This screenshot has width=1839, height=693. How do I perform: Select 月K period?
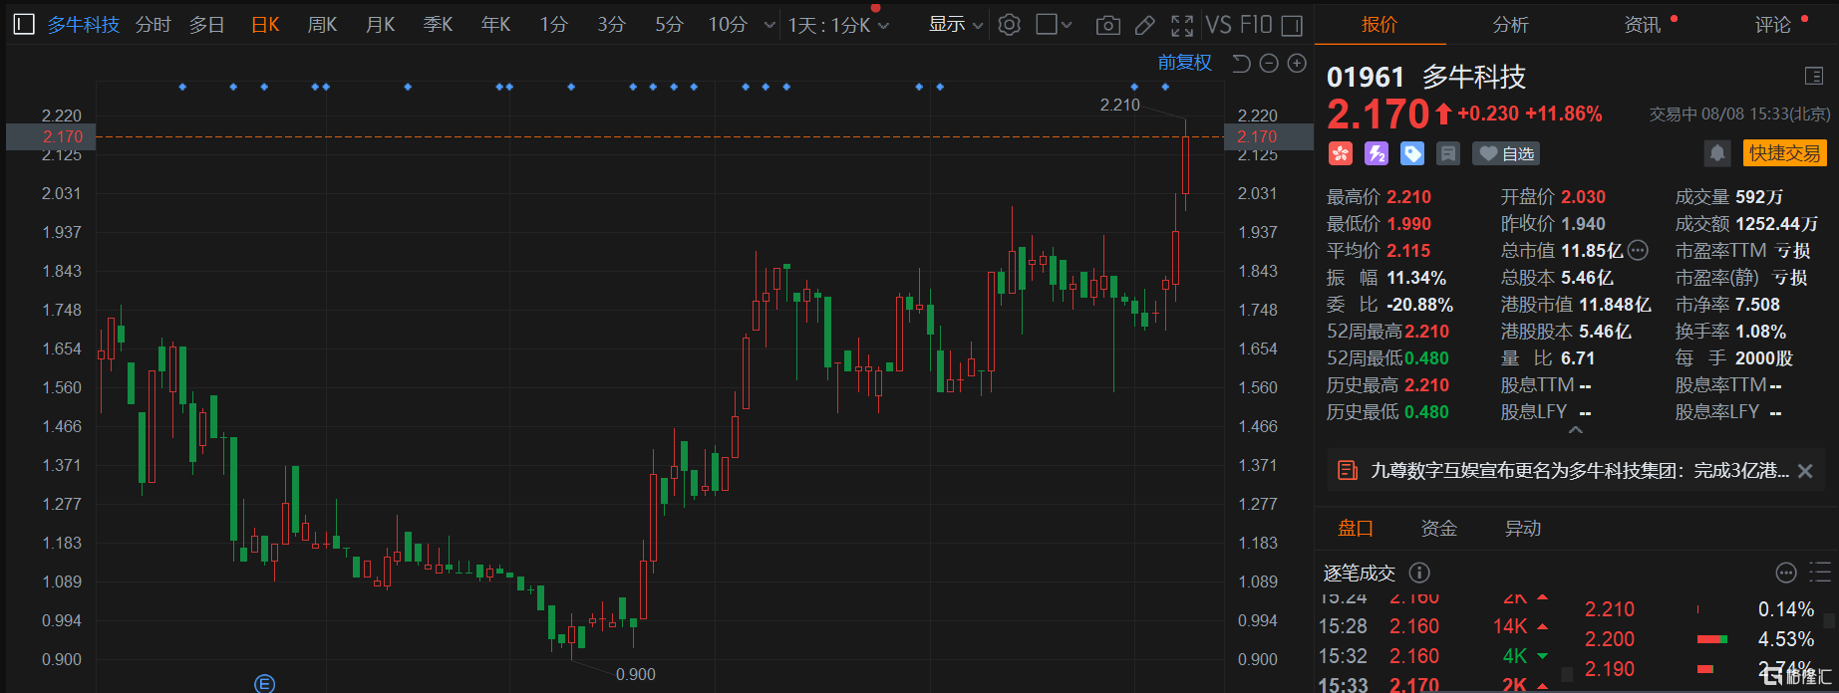(x=381, y=24)
